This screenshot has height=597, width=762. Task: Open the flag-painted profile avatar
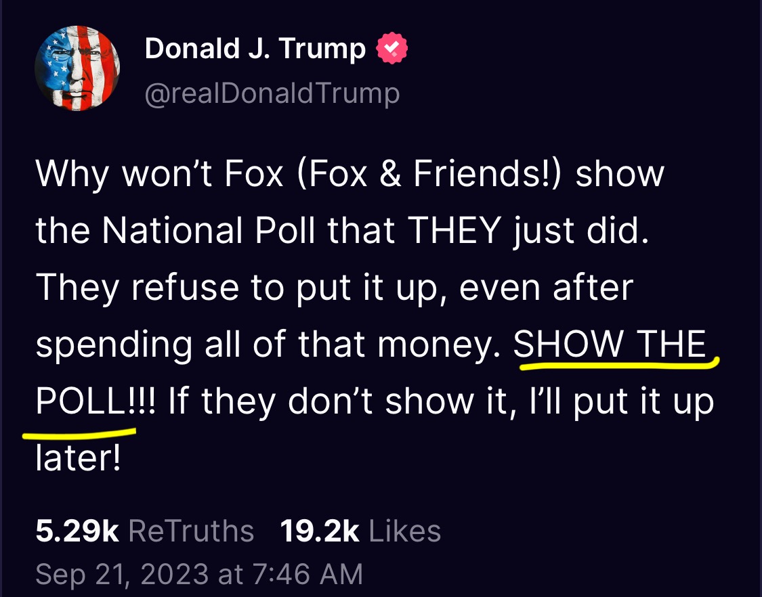point(77,68)
